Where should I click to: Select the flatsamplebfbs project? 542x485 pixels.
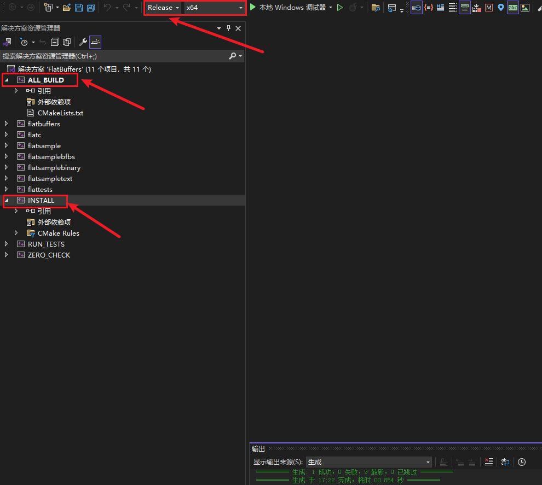coord(51,157)
